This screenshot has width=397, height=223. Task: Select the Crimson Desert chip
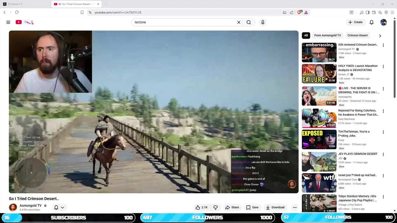click(358, 35)
